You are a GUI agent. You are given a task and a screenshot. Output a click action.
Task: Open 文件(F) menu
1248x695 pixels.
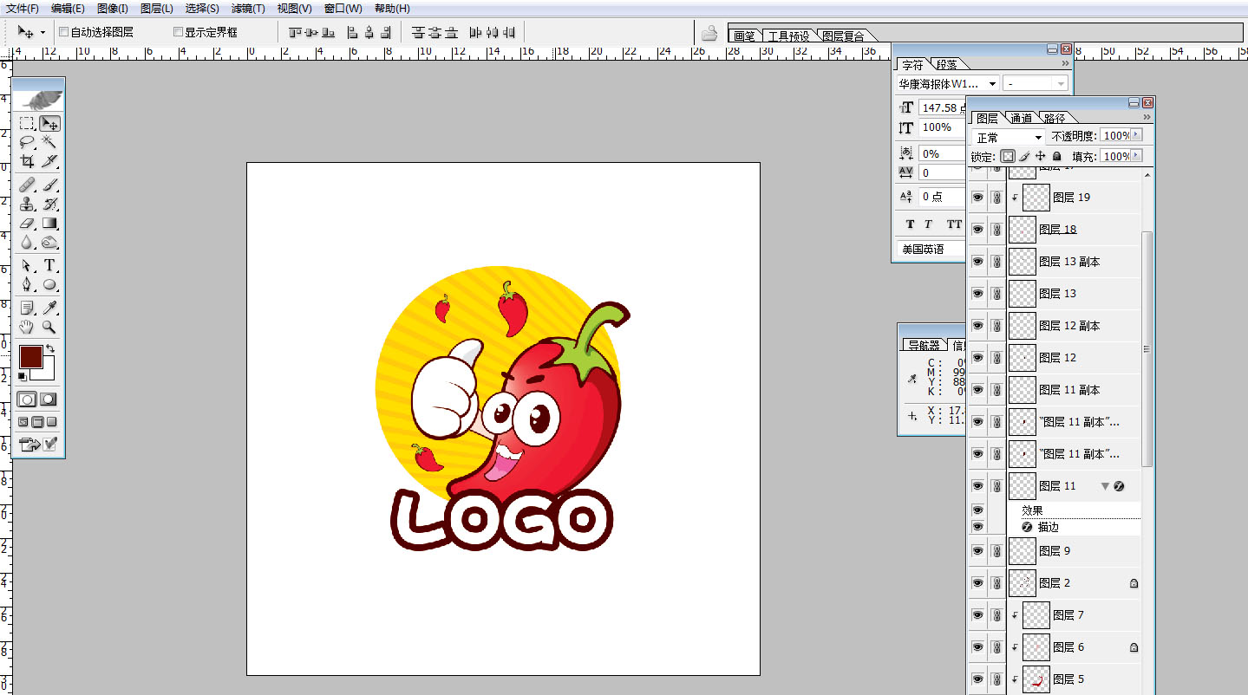pos(23,9)
